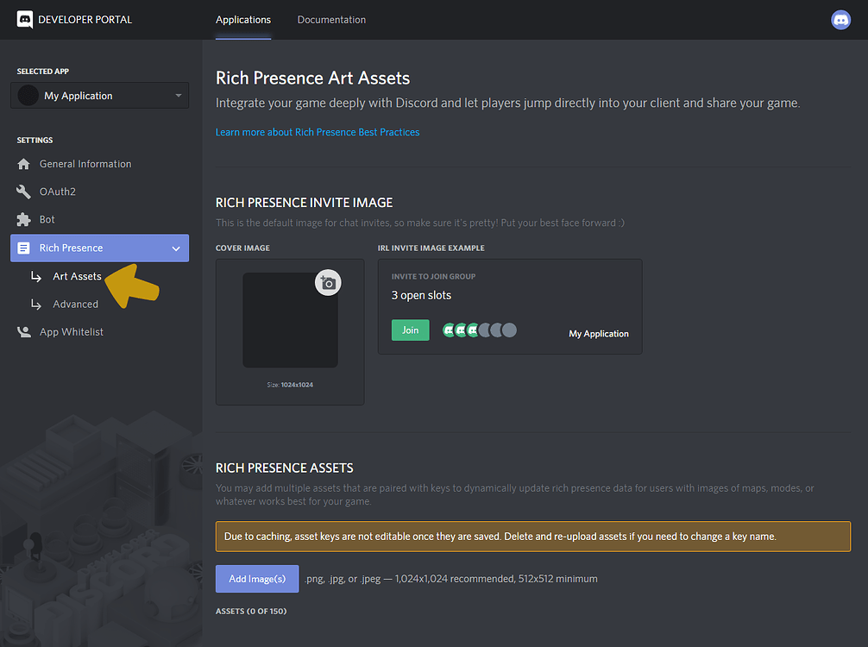Click the Add Image(s) button
Viewport: 868px width, 647px height.
coord(256,579)
